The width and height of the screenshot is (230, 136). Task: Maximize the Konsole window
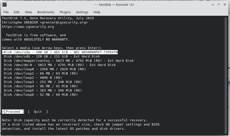[x=219, y=4]
